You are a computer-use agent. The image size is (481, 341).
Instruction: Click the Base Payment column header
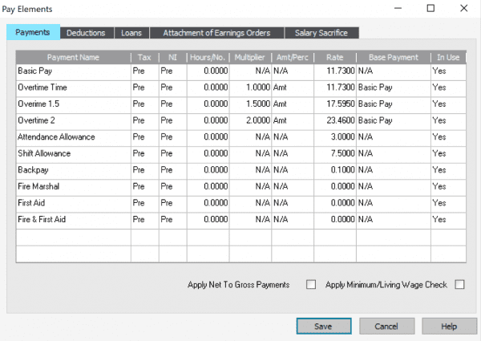[394, 58]
